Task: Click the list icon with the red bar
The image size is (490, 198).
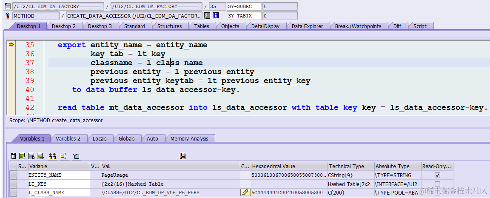Action: click(40, 156)
